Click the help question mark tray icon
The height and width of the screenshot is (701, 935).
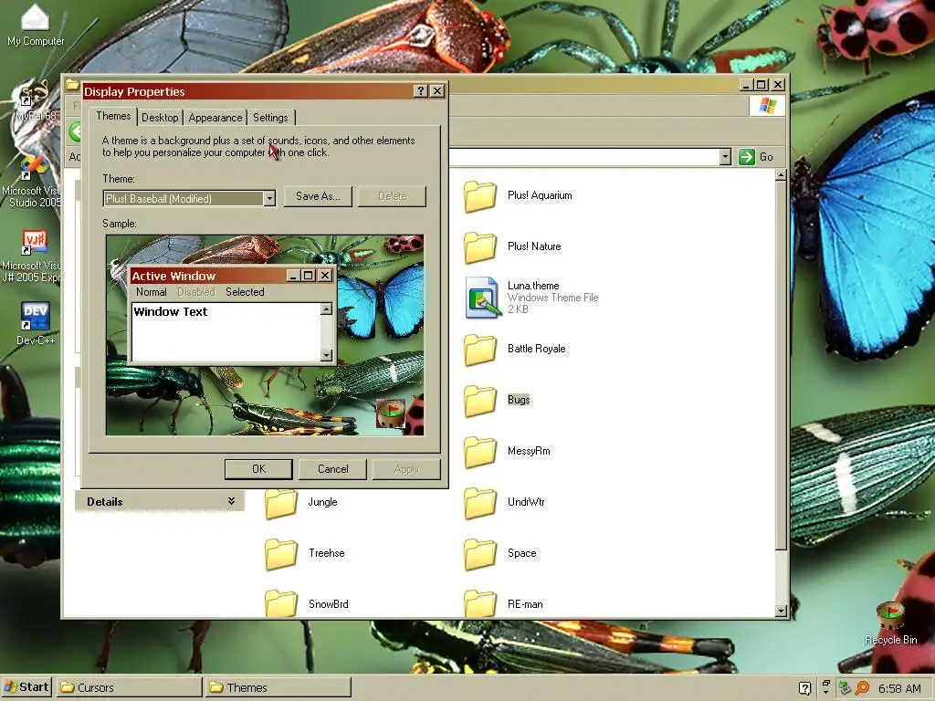click(804, 688)
